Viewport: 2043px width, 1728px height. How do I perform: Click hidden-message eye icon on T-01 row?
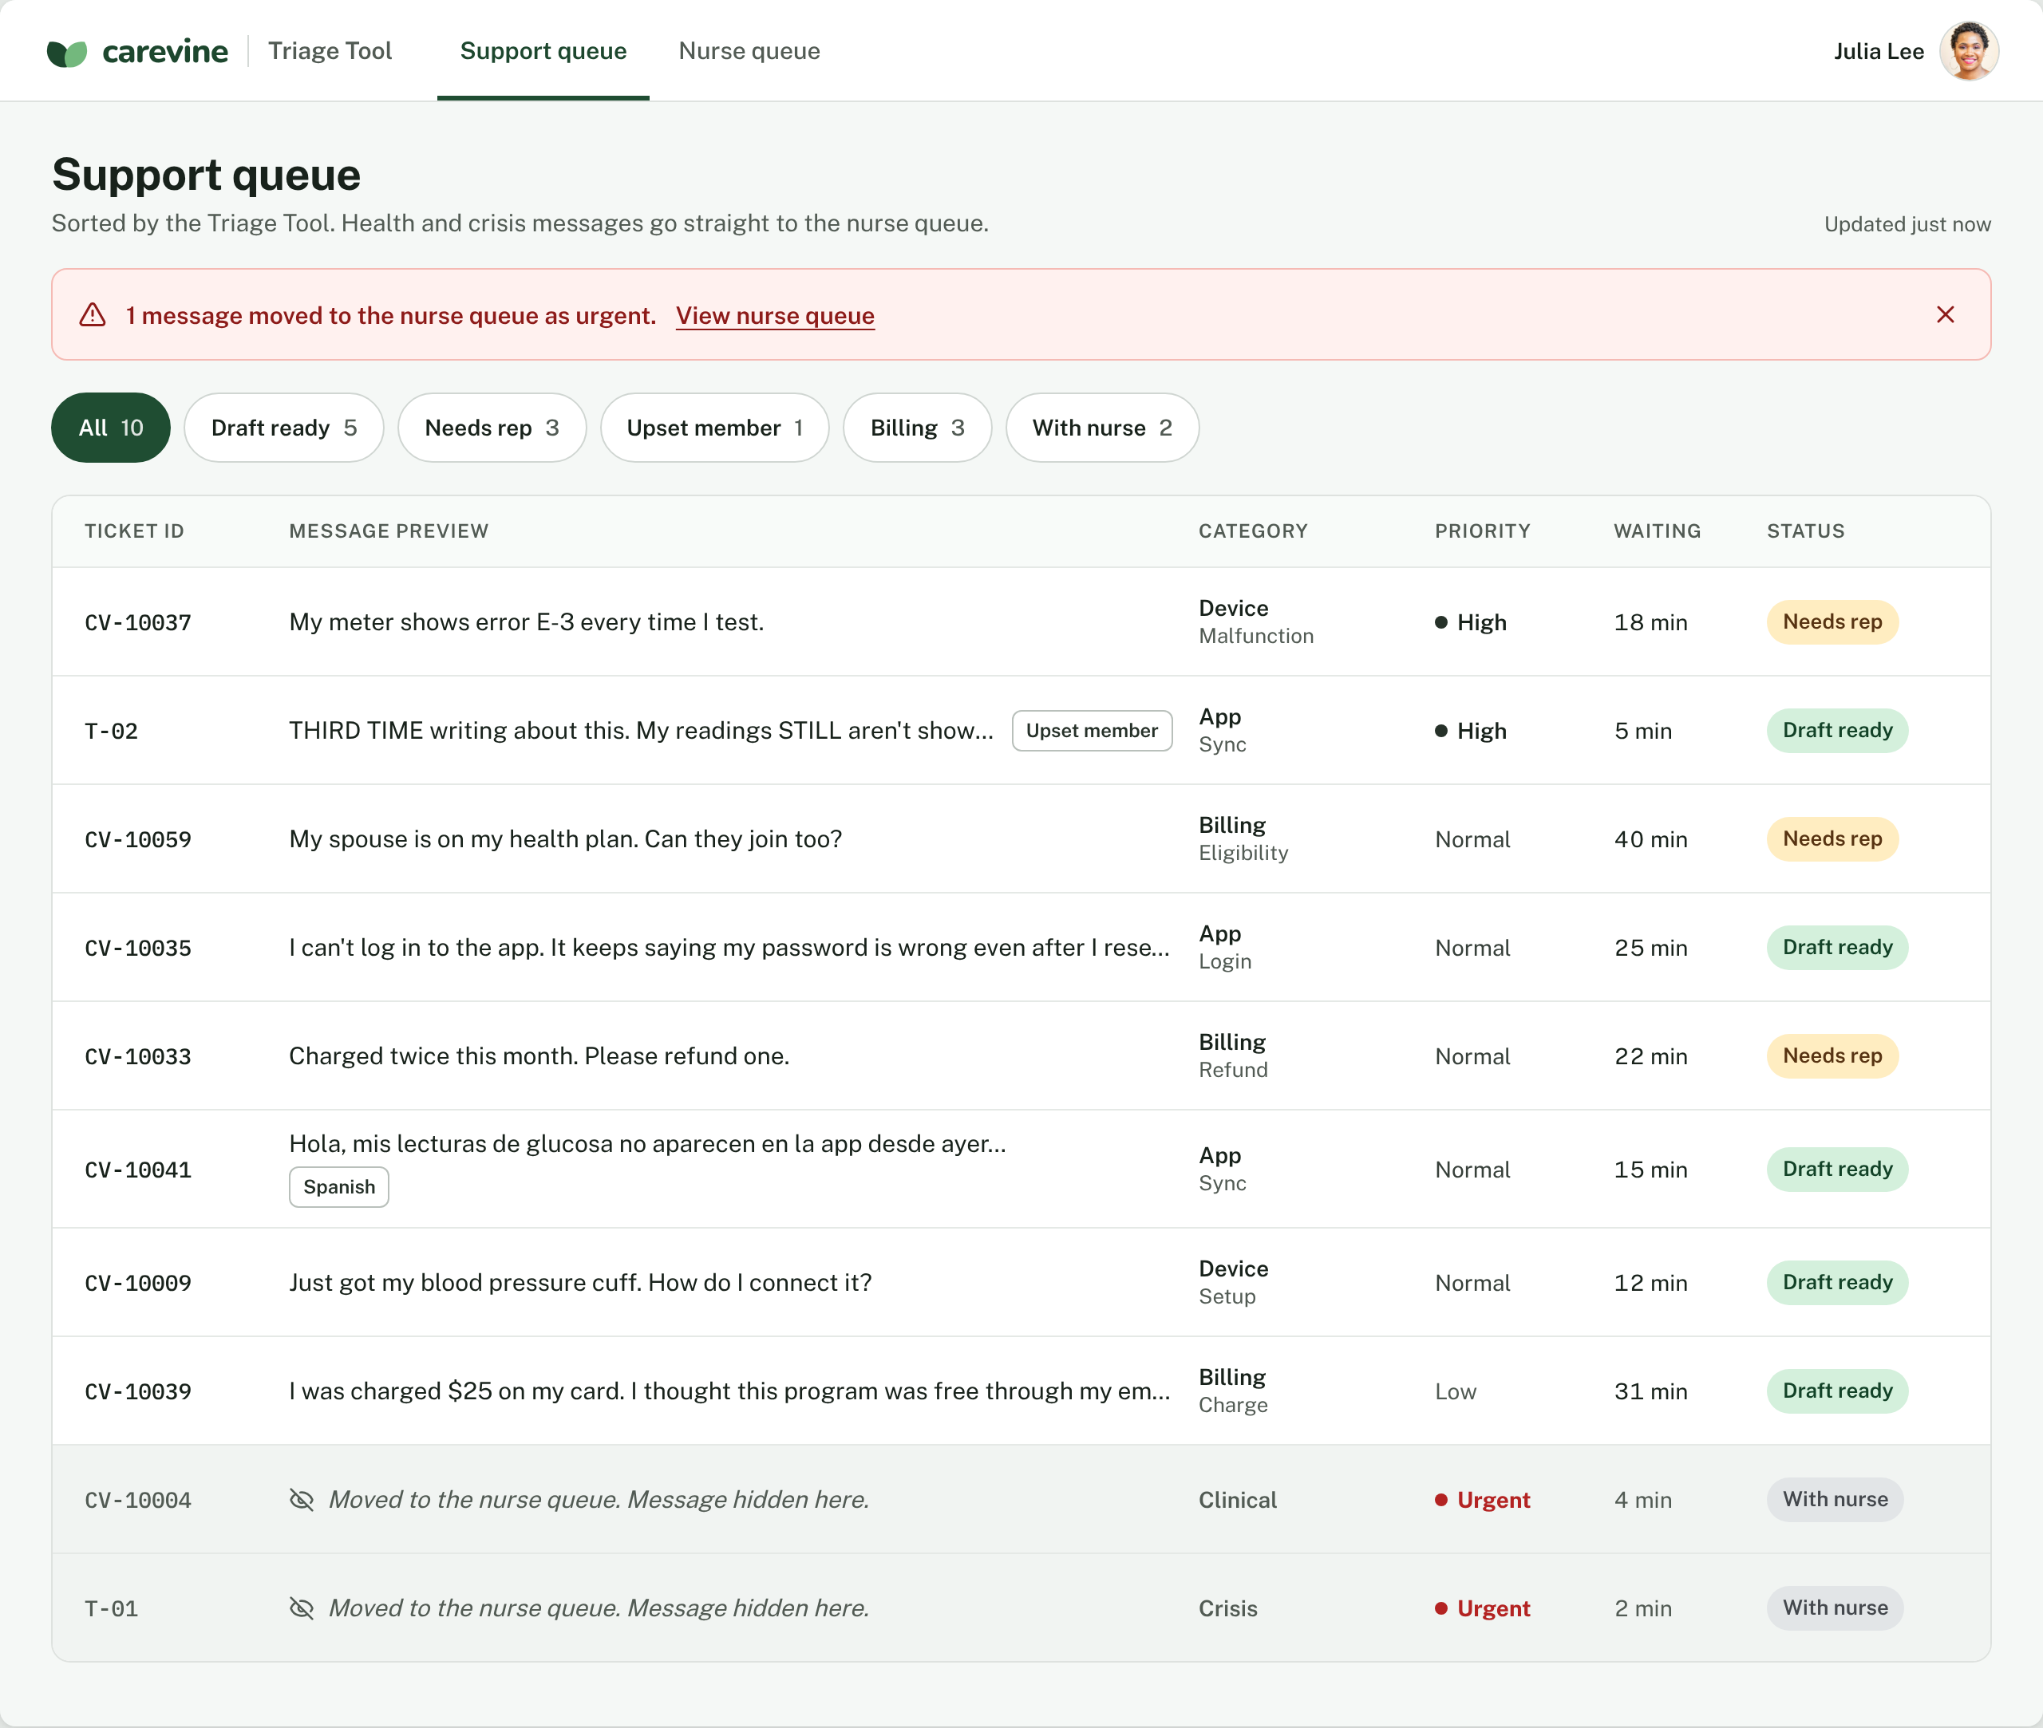pyautogui.click(x=302, y=1608)
